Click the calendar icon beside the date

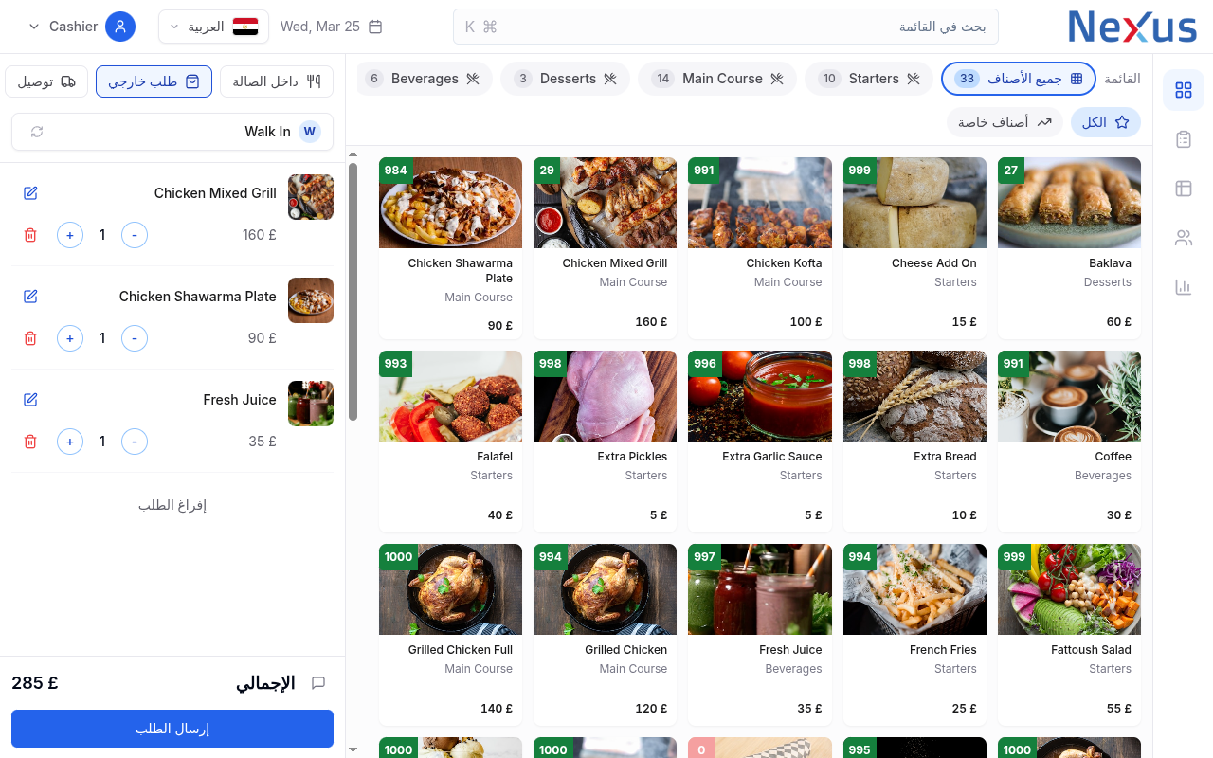(375, 27)
